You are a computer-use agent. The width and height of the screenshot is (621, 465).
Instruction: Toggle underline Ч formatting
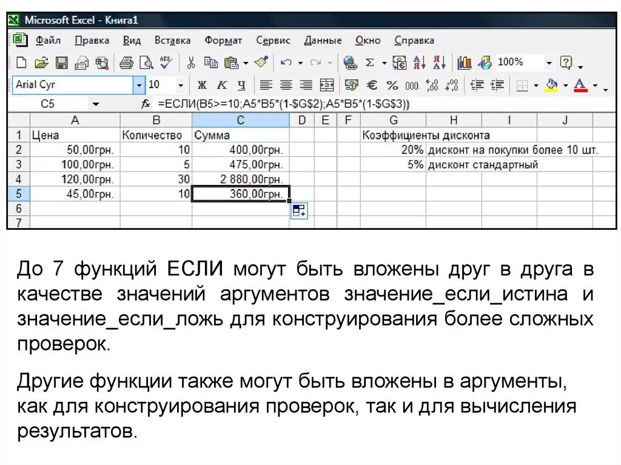[241, 85]
